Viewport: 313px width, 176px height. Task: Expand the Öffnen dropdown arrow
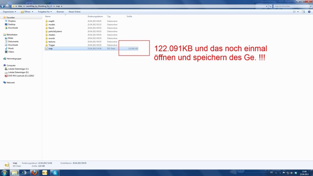pyautogui.click(x=32, y=12)
